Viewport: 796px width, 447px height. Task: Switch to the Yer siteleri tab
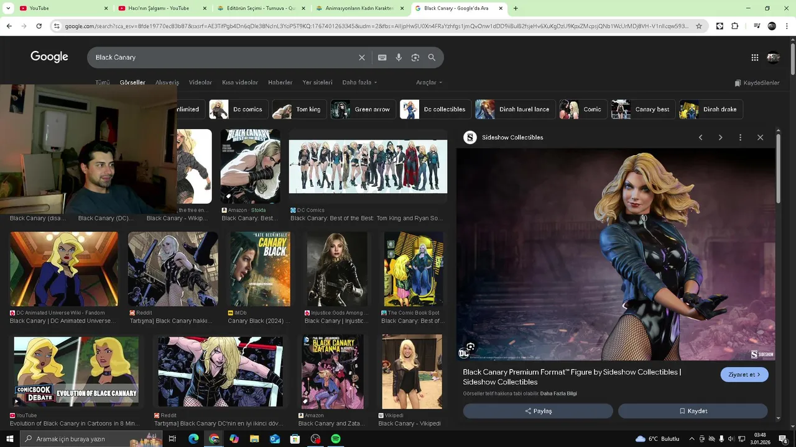317,83
